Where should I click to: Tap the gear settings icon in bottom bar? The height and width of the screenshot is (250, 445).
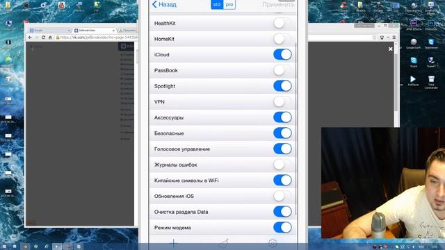pos(273,243)
